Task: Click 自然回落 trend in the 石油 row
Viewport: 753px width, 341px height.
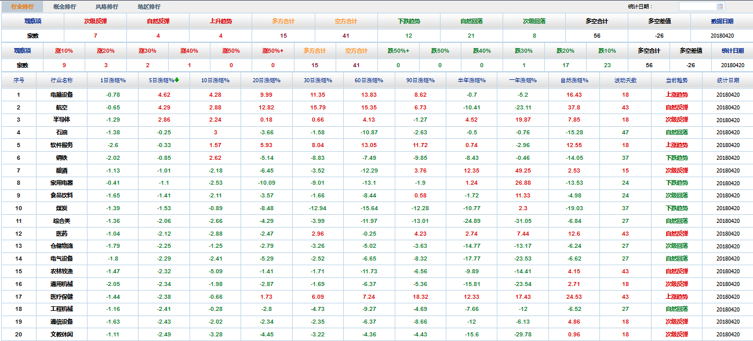Action: coord(676,133)
